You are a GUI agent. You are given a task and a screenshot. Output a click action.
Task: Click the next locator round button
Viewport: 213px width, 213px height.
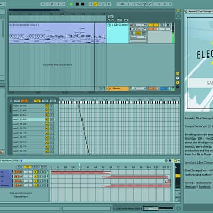coord(113,20)
